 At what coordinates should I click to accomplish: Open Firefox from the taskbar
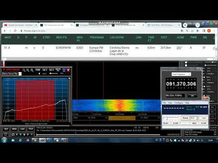[x=28, y=140]
